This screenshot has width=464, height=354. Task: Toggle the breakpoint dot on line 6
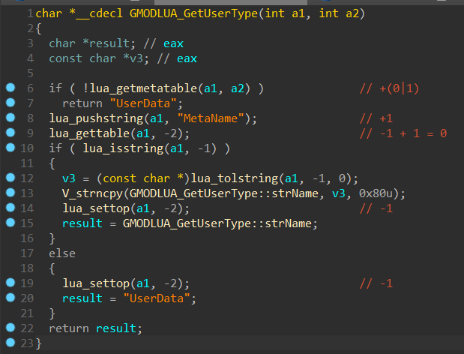[10, 88]
